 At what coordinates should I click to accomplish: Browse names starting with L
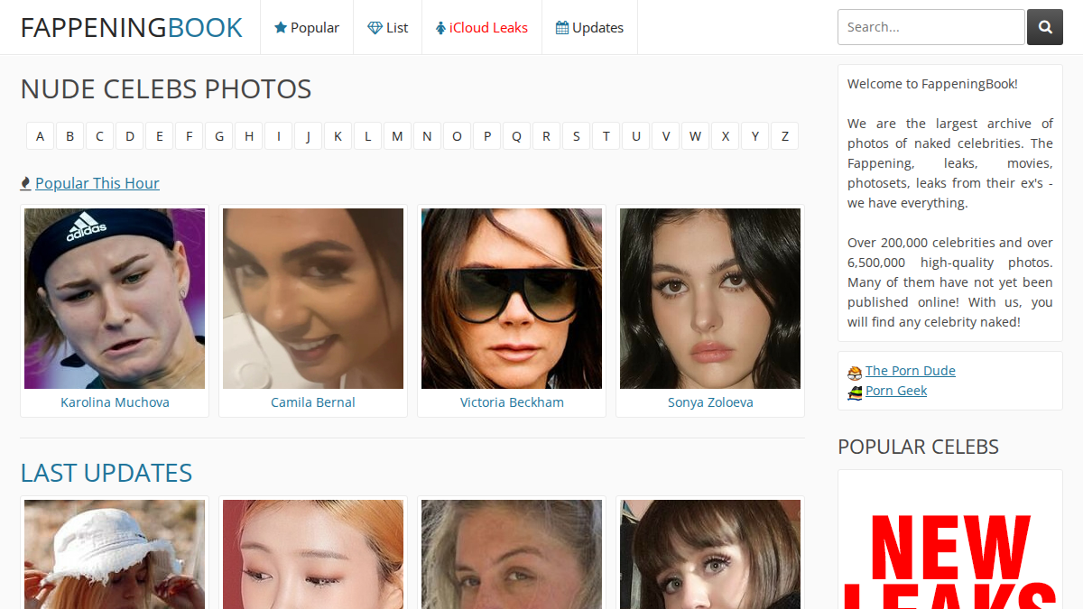(x=367, y=136)
